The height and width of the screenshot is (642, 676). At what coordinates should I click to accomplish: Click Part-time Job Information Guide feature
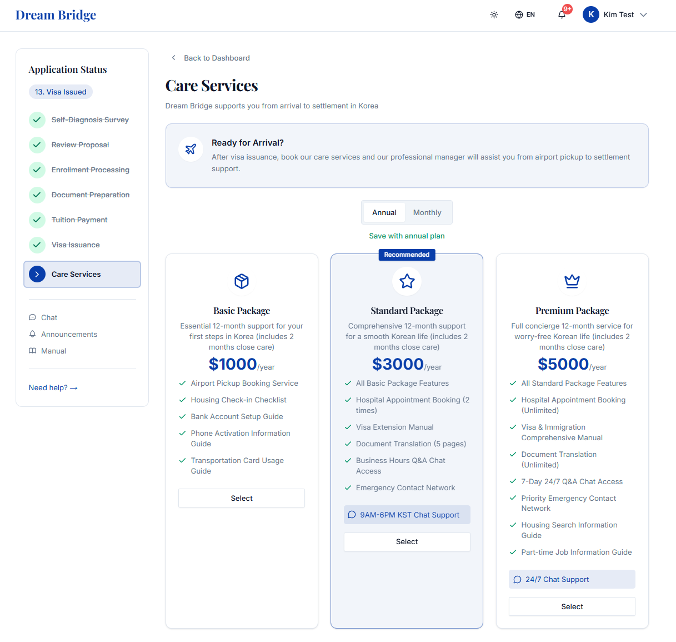point(577,552)
